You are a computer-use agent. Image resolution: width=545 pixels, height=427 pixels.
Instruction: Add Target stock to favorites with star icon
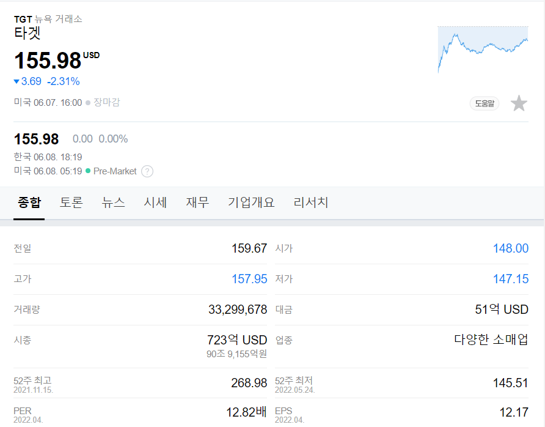point(519,103)
